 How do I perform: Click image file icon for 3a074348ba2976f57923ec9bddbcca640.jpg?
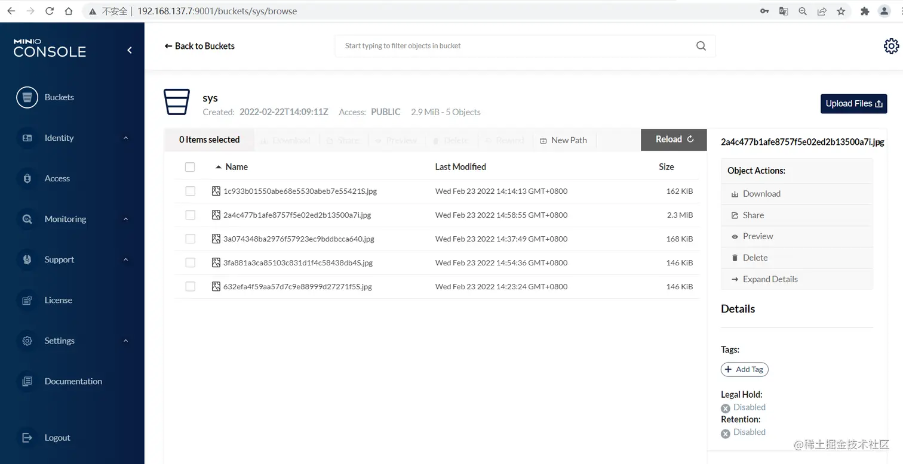pyautogui.click(x=216, y=239)
